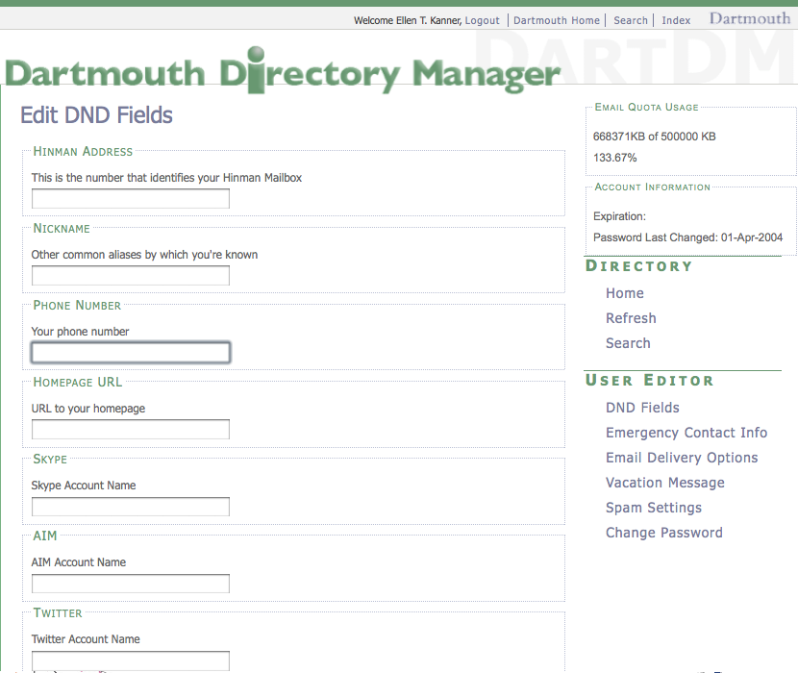Open the Index link
The height and width of the screenshot is (673, 798).
[676, 20]
